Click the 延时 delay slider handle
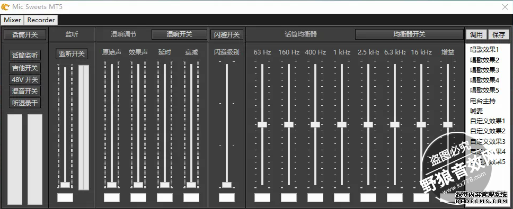 pyautogui.click(x=165, y=185)
